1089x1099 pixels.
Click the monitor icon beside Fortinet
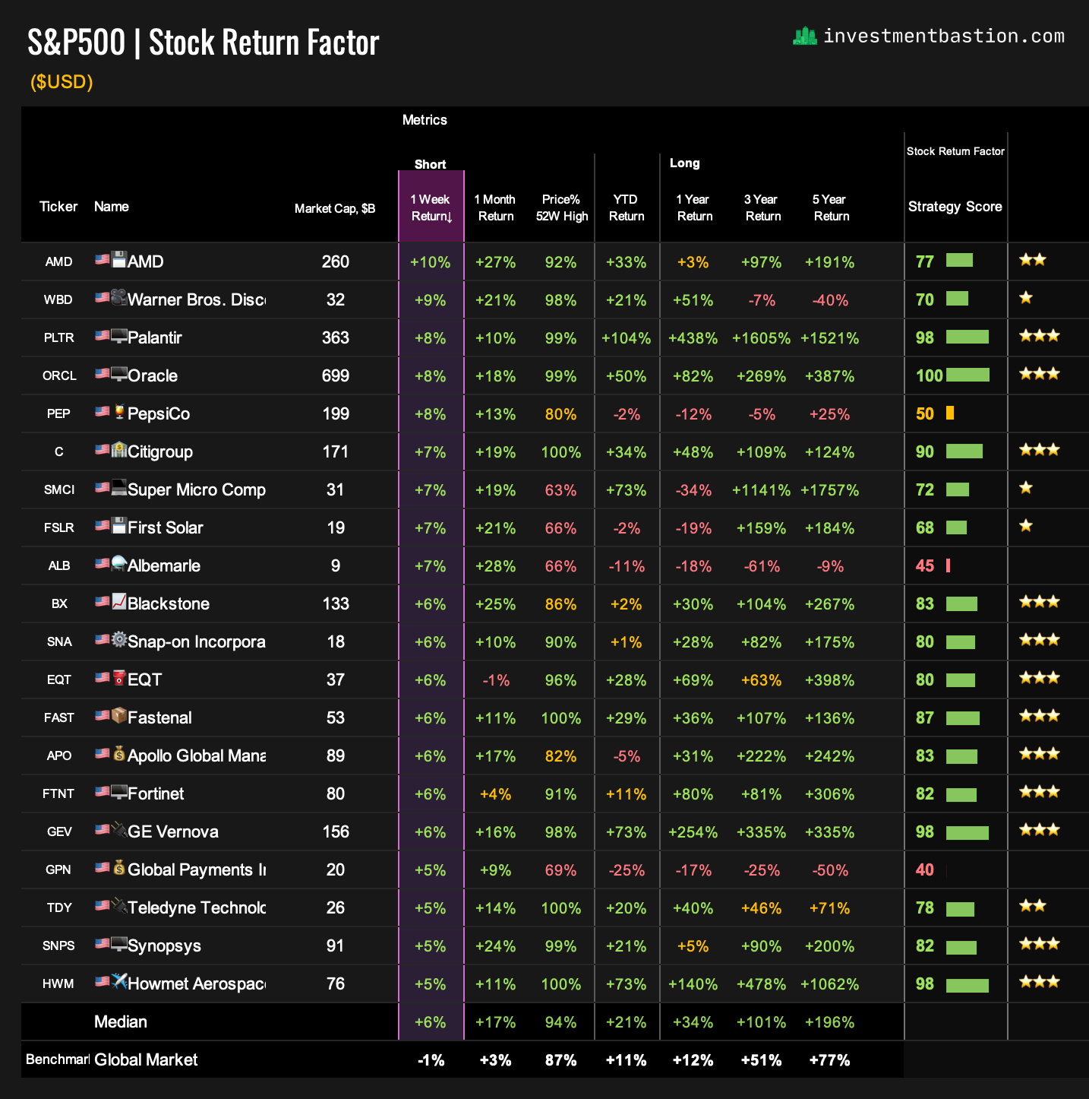pyautogui.click(x=118, y=792)
